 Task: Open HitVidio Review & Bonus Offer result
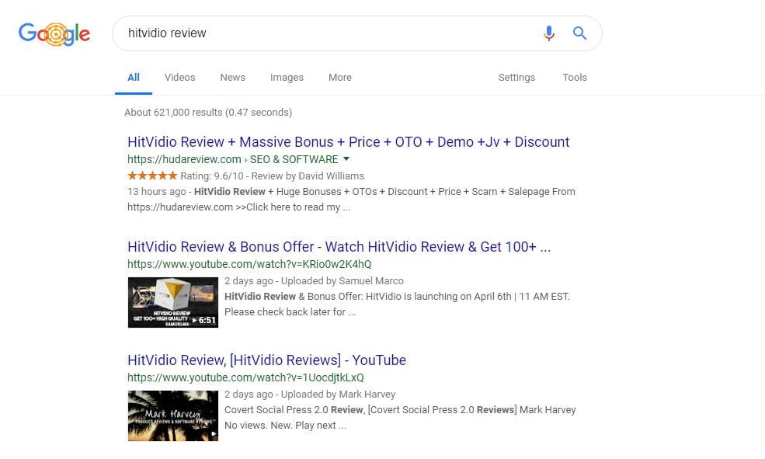[x=339, y=247]
